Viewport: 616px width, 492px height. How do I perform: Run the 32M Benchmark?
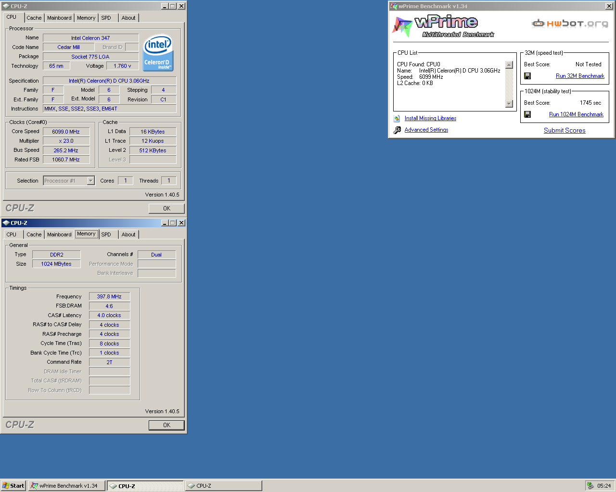pyautogui.click(x=580, y=76)
